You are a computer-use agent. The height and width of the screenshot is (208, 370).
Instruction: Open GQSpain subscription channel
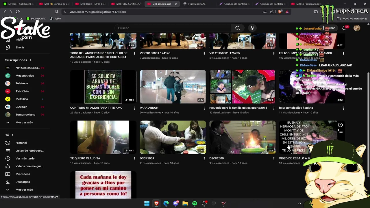pos(25,107)
